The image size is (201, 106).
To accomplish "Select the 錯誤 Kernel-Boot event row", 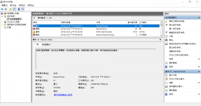I will click(x=96, y=29).
